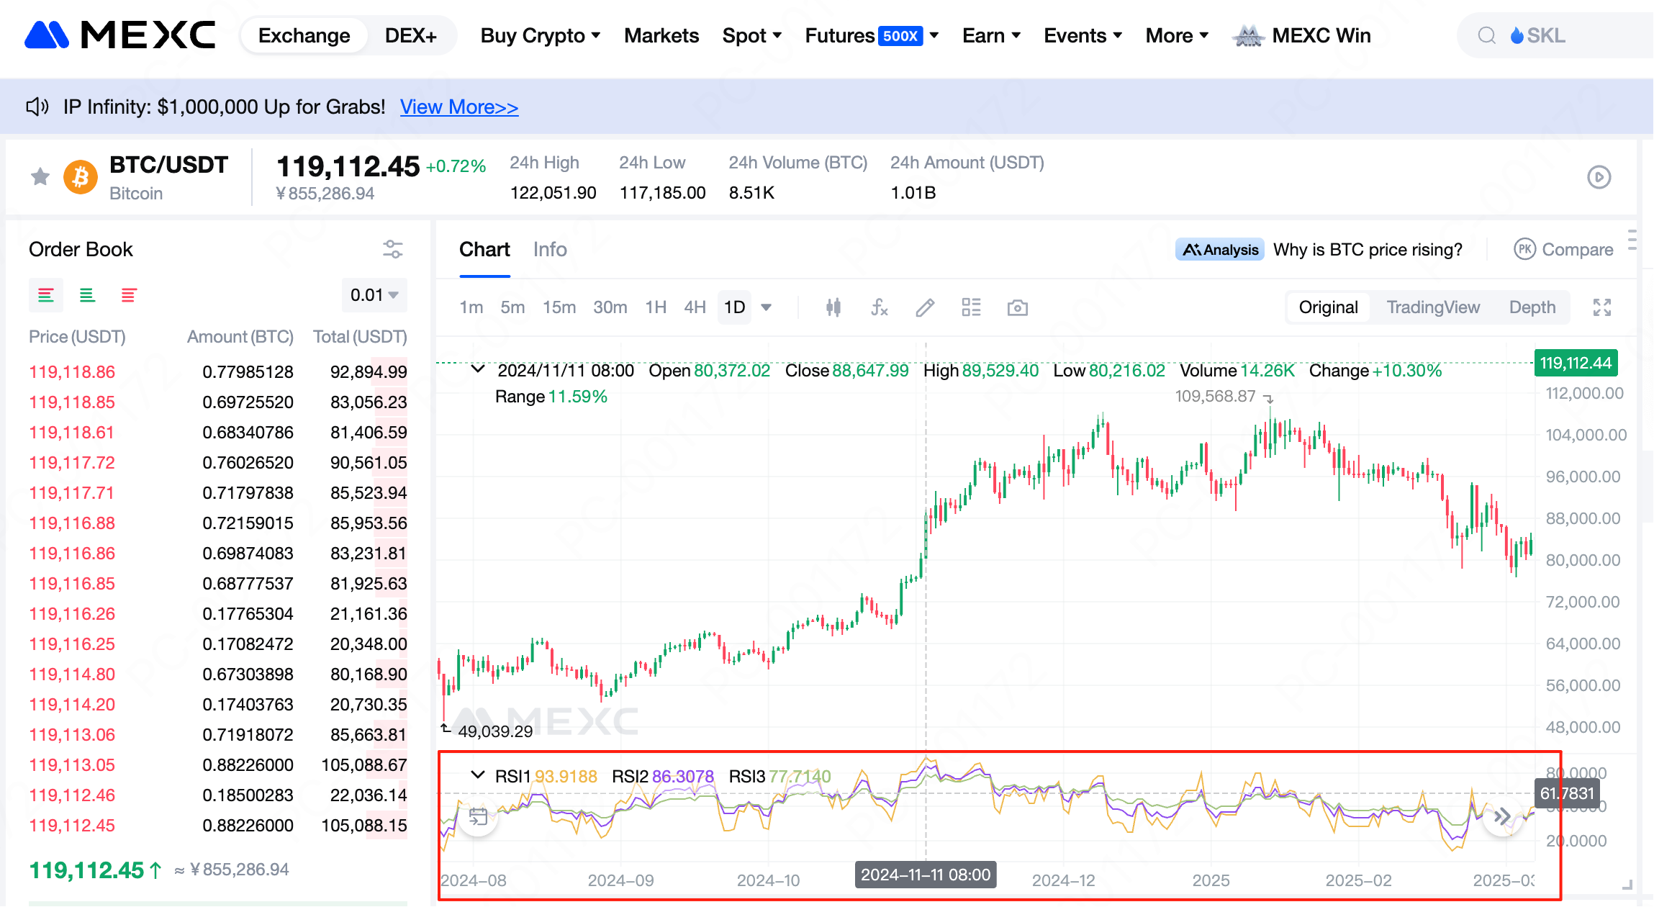
Task: Open the Info tab
Action: tap(549, 250)
